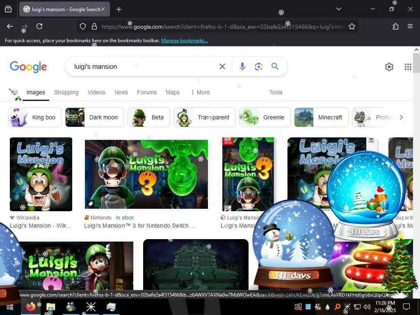420x315 pixels.
Task: Click the 'Nintendo' source label
Action: click(101, 218)
